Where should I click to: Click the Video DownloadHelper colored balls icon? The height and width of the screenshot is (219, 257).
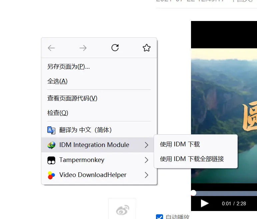51,175
